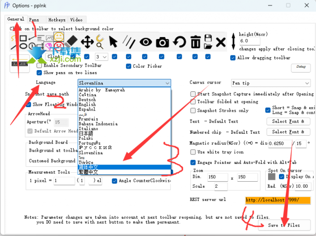316x236 pixels.
Task: Click Select Font button for Default Text
Action: pyautogui.click(x=288, y=121)
